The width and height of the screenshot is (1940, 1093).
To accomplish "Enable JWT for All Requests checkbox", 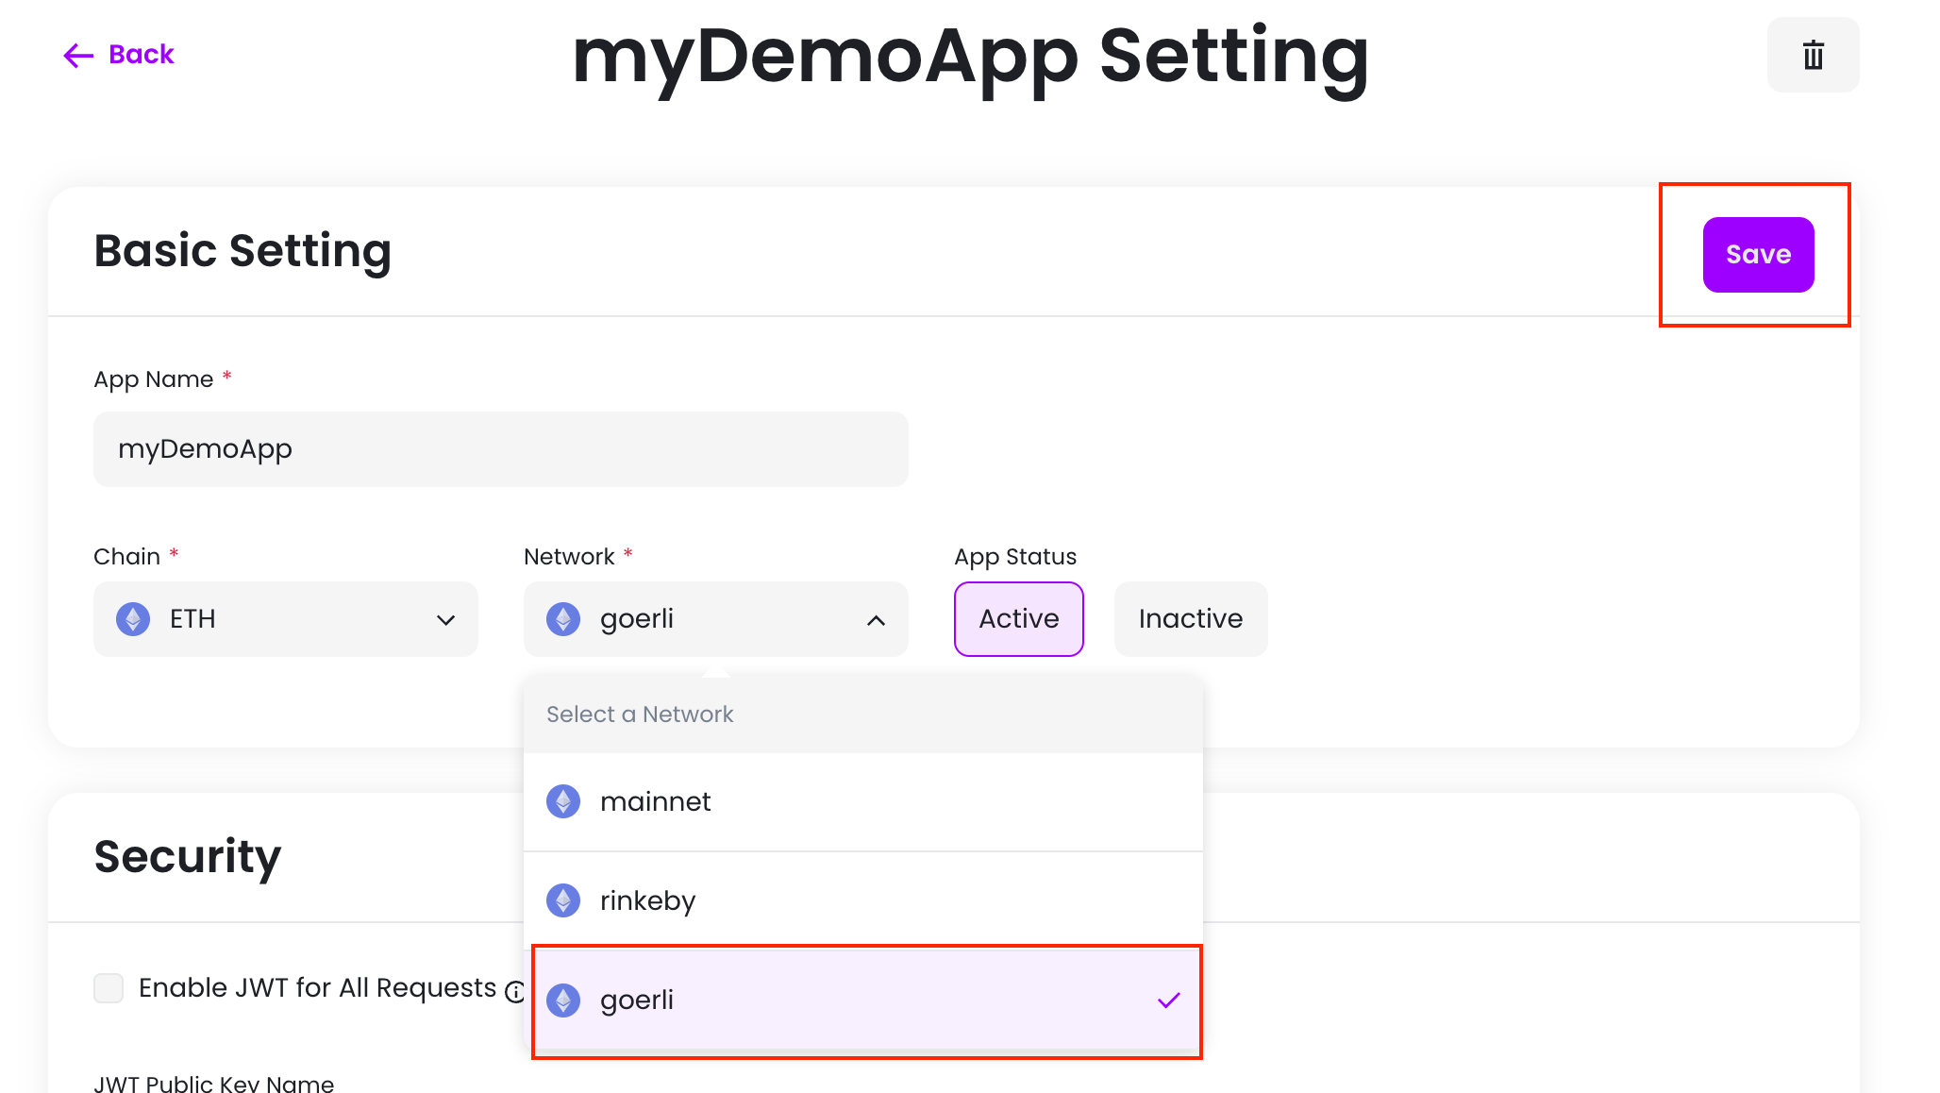I will click(109, 988).
